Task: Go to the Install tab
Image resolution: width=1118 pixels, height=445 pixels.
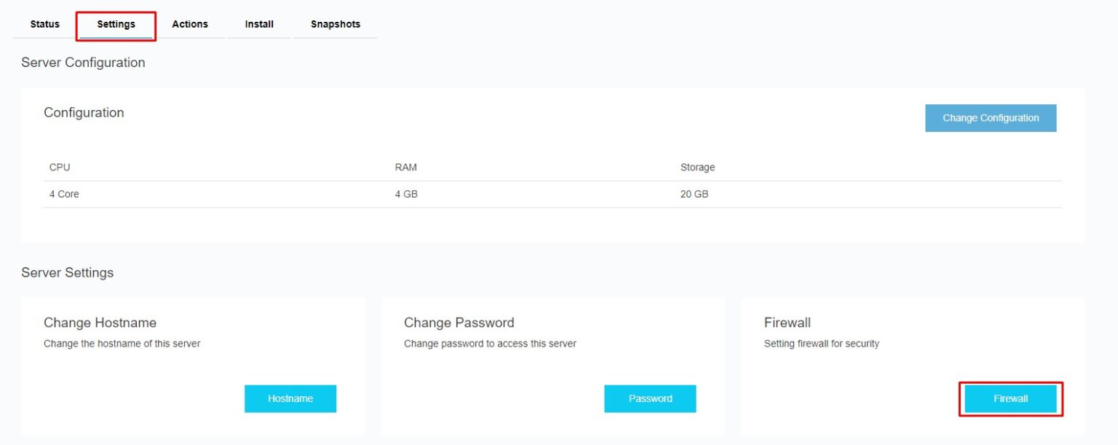Action: click(x=259, y=24)
